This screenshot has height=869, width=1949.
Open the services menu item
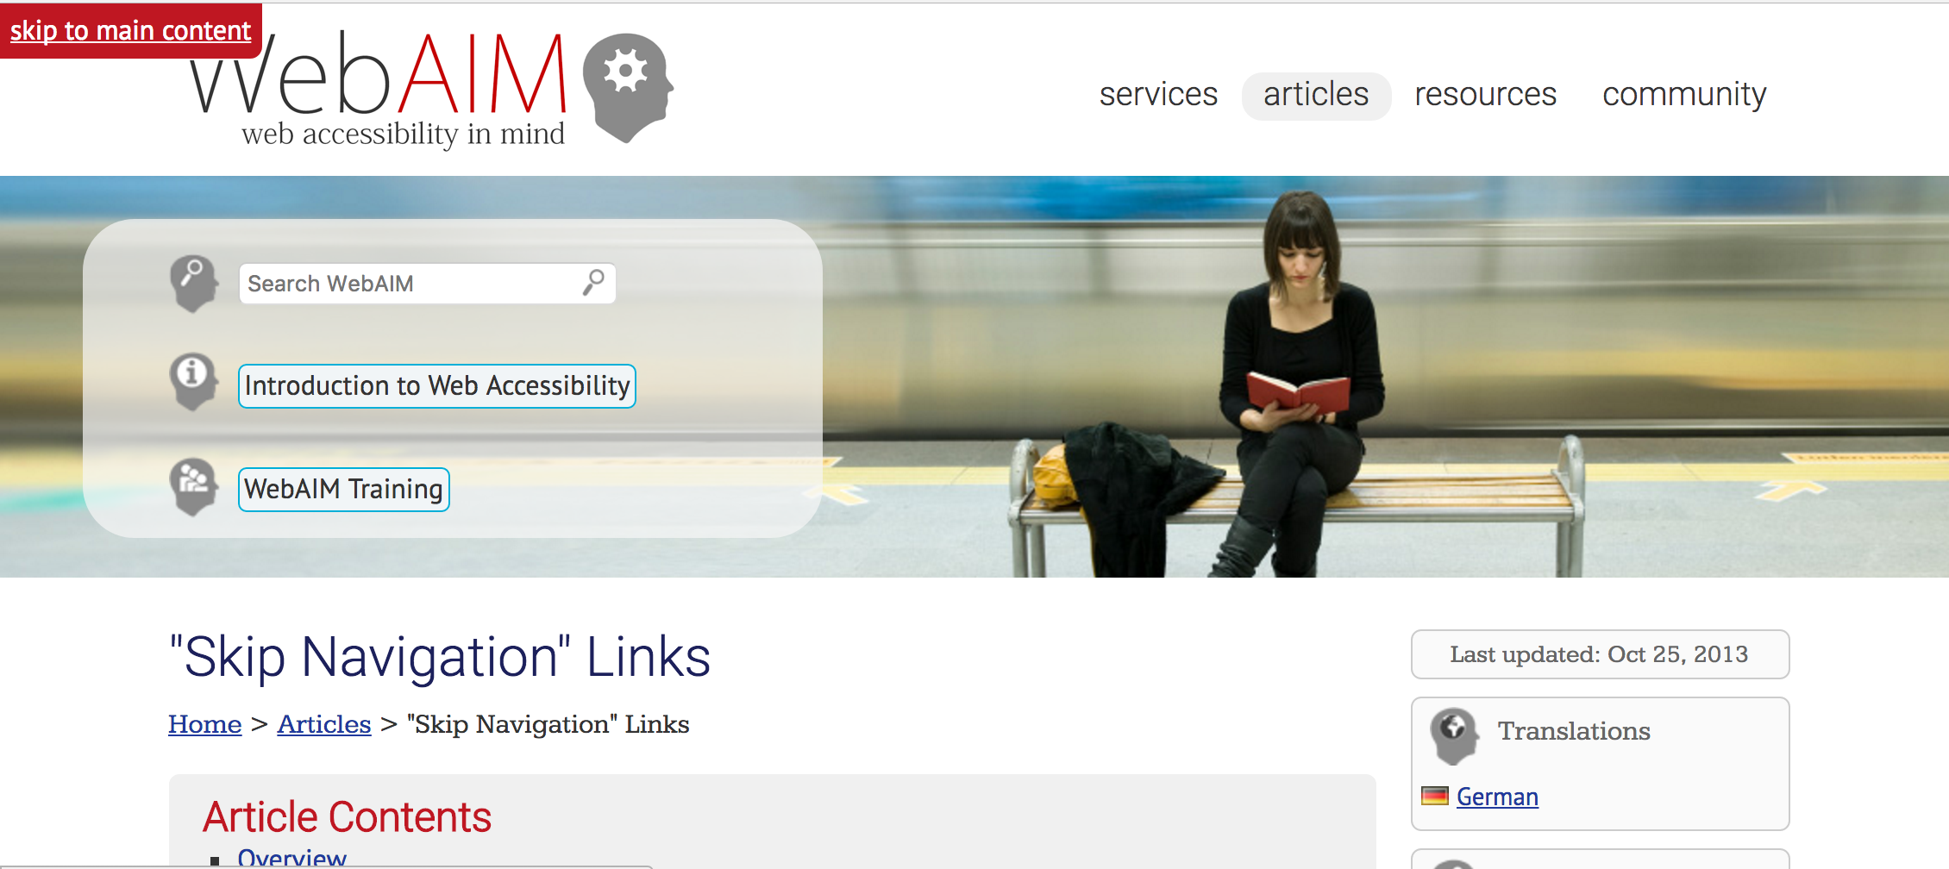(x=1158, y=95)
